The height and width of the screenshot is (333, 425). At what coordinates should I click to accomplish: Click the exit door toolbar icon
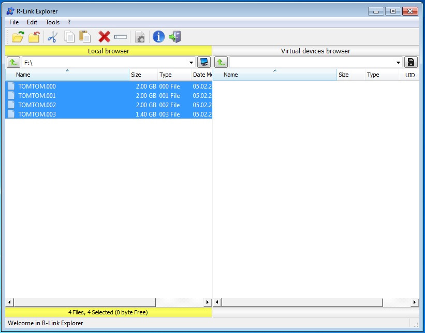click(x=175, y=37)
